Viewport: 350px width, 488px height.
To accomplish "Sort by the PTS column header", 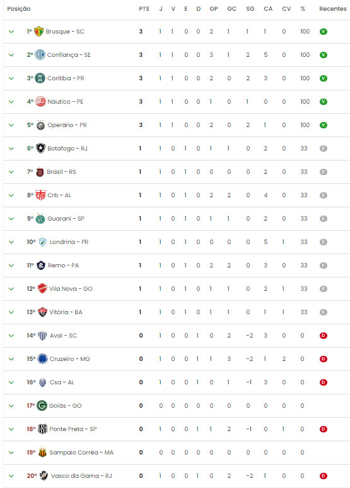I will 144,9.
